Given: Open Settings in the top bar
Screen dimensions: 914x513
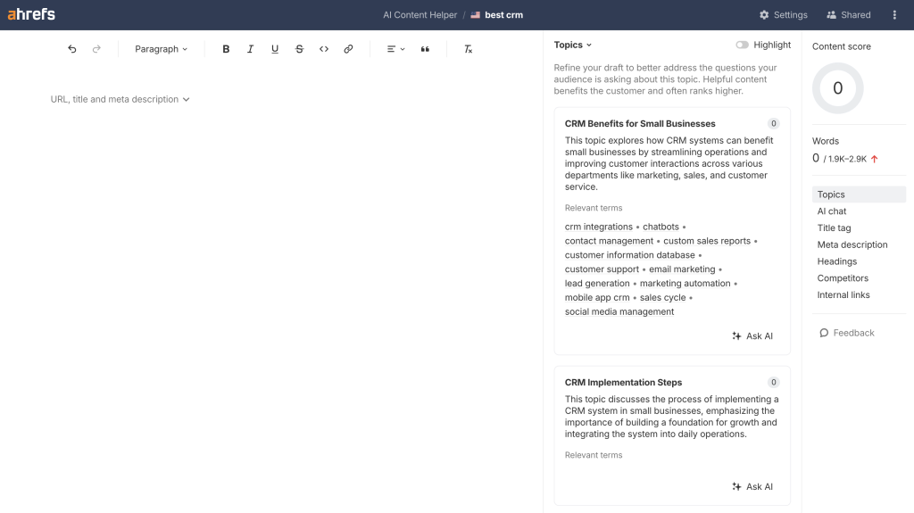Looking at the screenshot, I should click(x=783, y=15).
